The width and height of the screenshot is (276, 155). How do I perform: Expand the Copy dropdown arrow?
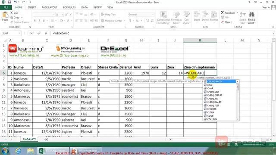(x=22, y=17)
